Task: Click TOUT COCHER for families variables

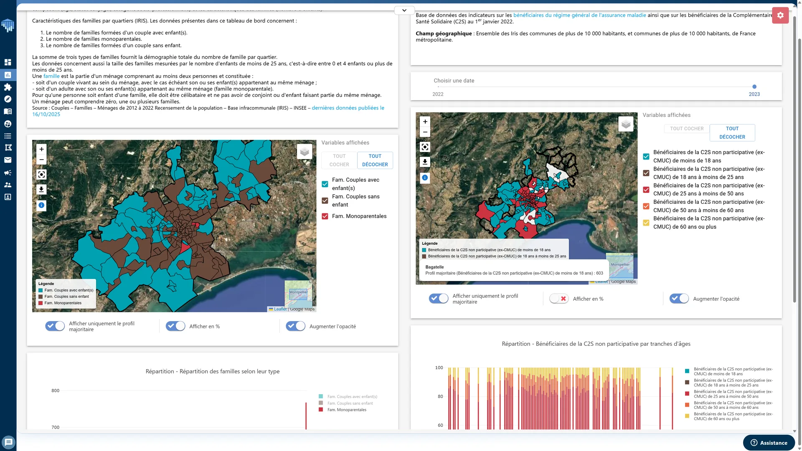Action: point(339,160)
